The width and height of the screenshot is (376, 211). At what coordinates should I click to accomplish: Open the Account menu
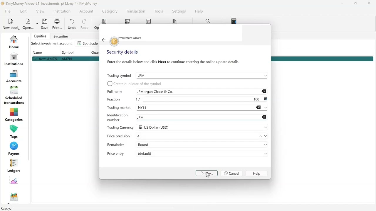(86, 11)
